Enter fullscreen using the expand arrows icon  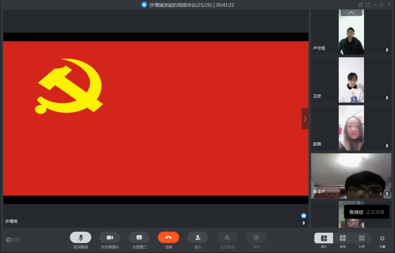point(368,5)
